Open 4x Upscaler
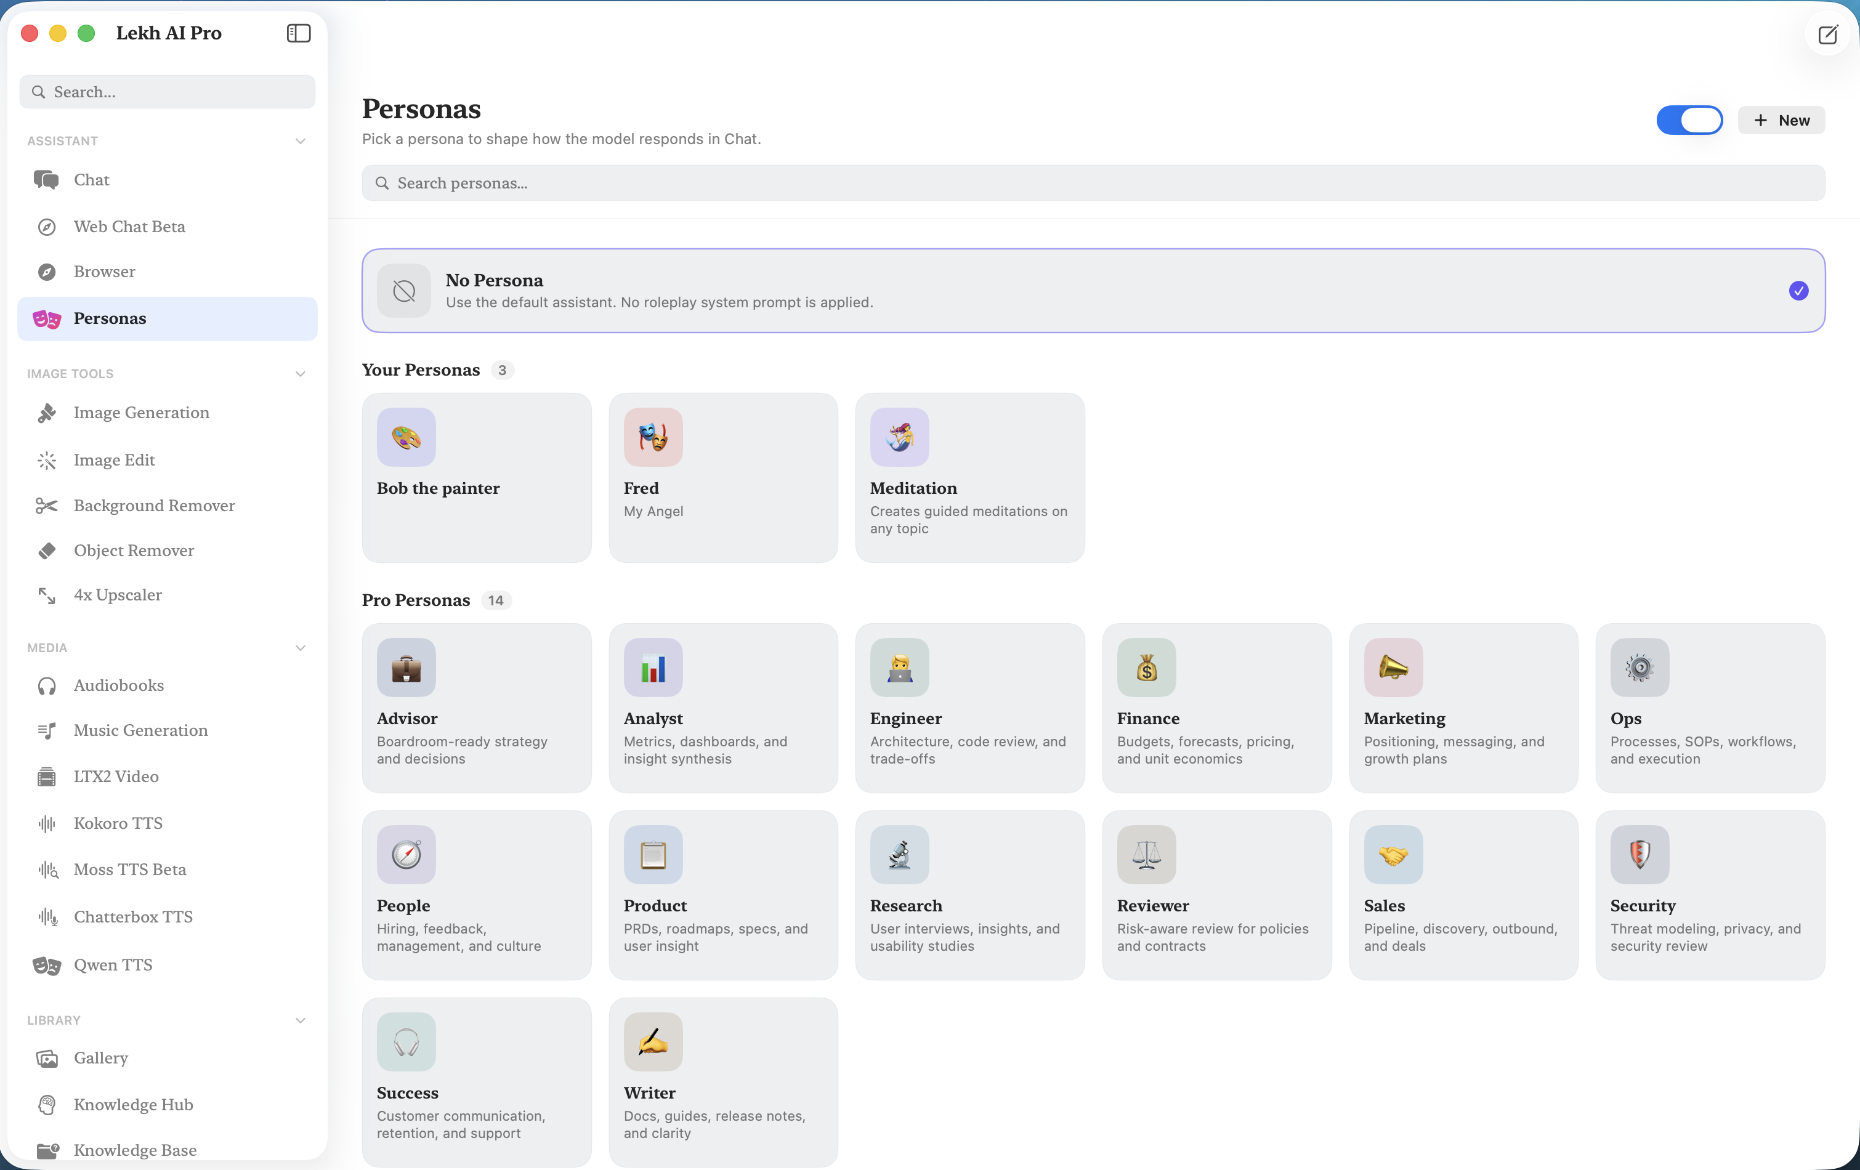Image resolution: width=1860 pixels, height=1170 pixels. click(167, 595)
